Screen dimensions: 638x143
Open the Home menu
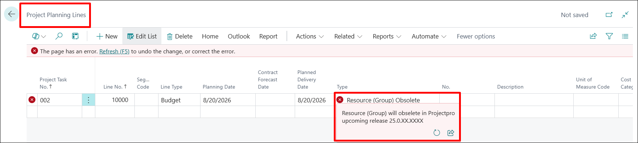pos(210,36)
